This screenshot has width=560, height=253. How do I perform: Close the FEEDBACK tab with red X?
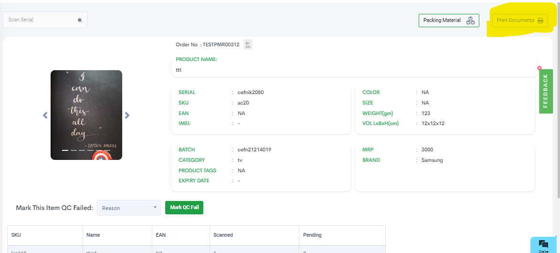point(539,68)
